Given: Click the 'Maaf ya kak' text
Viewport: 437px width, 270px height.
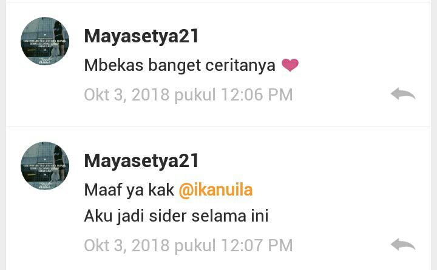Looking at the screenshot, I should pyautogui.click(x=129, y=190).
